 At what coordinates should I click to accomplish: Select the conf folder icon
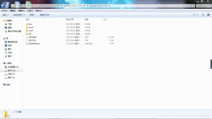(27, 31)
